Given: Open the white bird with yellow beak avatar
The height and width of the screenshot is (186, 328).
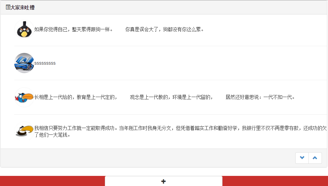Looking at the screenshot, I should (24, 131).
